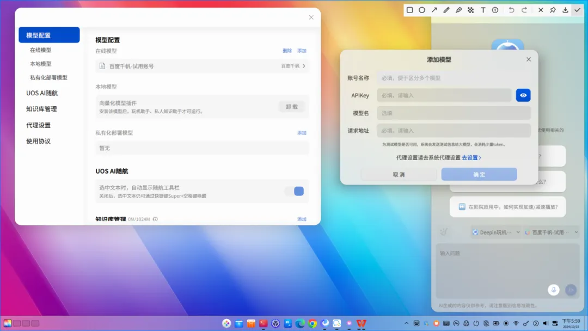This screenshot has height=331, width=588.
Task: Click 去设置 proxy settings link
Action: [x=471, y=158]
